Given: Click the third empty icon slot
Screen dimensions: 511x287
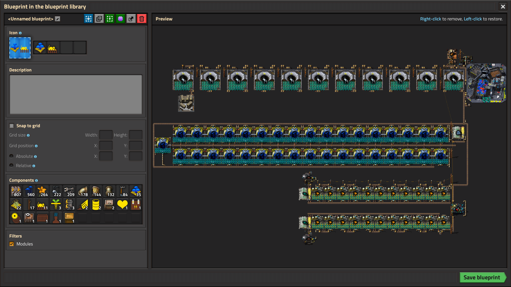Looking at the screenshot, I should tap(67, 48).
